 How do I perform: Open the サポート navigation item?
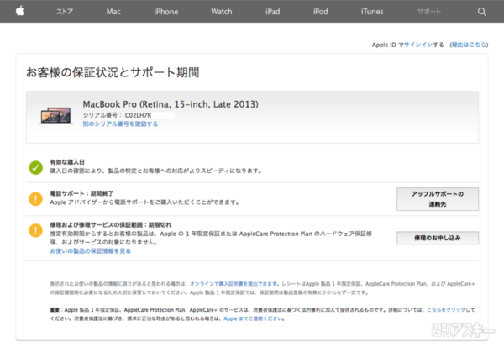[x=429, y=12]
